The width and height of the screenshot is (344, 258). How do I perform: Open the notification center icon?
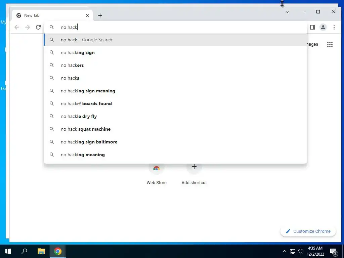coord(334,251)
